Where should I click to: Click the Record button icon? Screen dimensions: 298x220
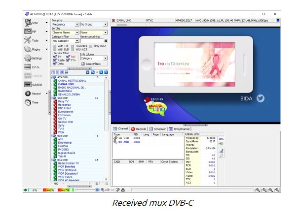click(28, 93)
